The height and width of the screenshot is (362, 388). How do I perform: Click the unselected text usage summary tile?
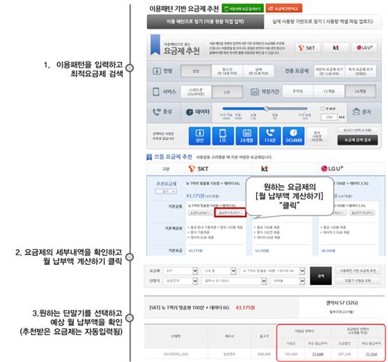pyautogui.click(x=317, y=136)
